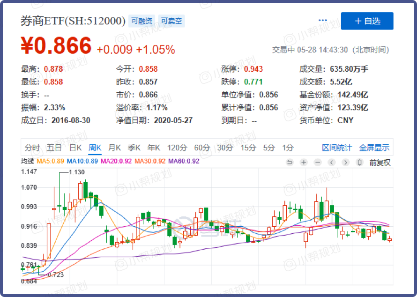The image size is (417, 297).
Task: Select the 日K chart tab
Action: 75,148
